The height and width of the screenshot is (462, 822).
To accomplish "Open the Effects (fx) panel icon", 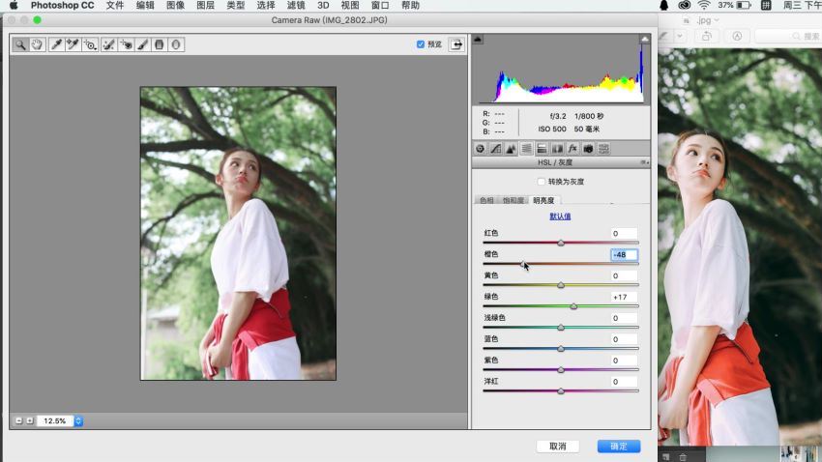I will 572,149.
